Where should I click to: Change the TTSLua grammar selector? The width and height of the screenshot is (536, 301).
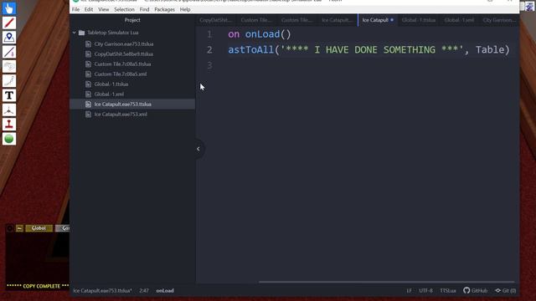tap(448, 291)
